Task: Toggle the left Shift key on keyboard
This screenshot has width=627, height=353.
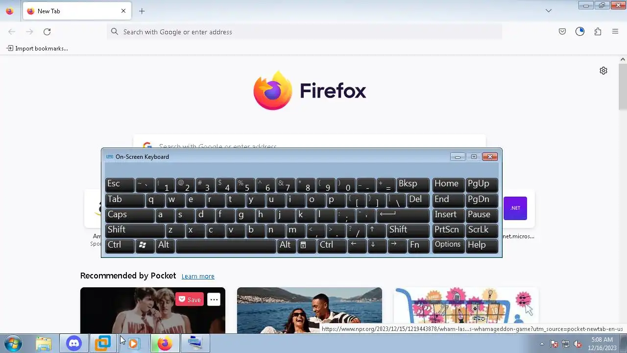Action: click(135, 230)
